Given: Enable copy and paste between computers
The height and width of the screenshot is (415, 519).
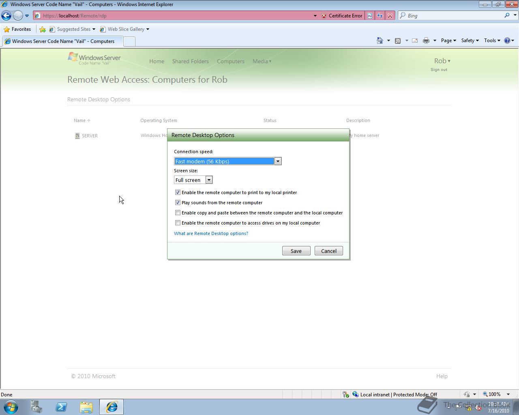Looking at the screenshot, I should pyautogui.click(x=178, y=212).
